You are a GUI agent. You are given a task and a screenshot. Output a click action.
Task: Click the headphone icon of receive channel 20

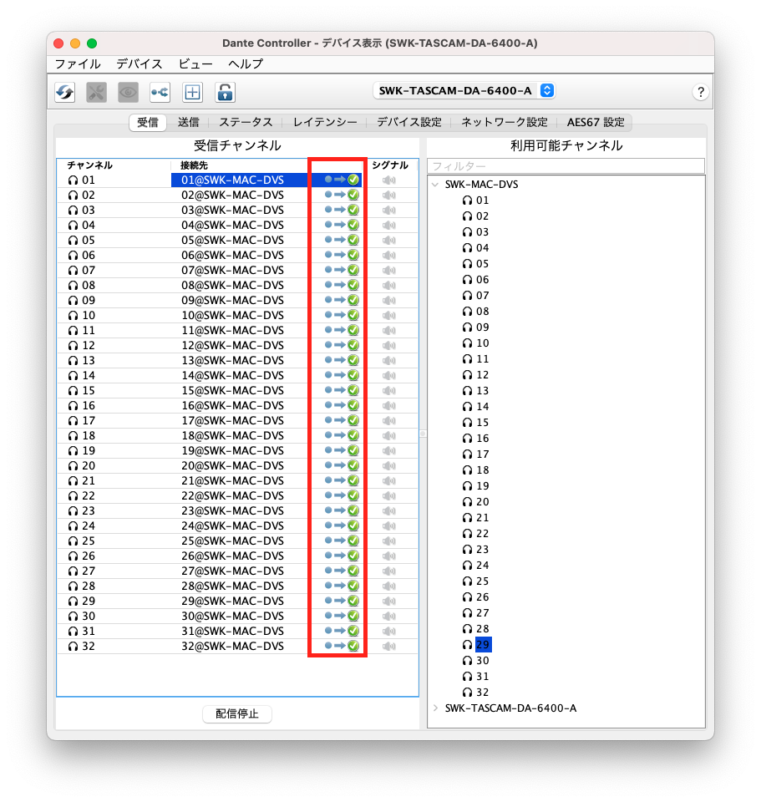[73, 465]
